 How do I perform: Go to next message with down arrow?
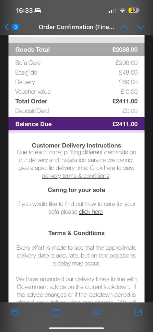[141, 27]
